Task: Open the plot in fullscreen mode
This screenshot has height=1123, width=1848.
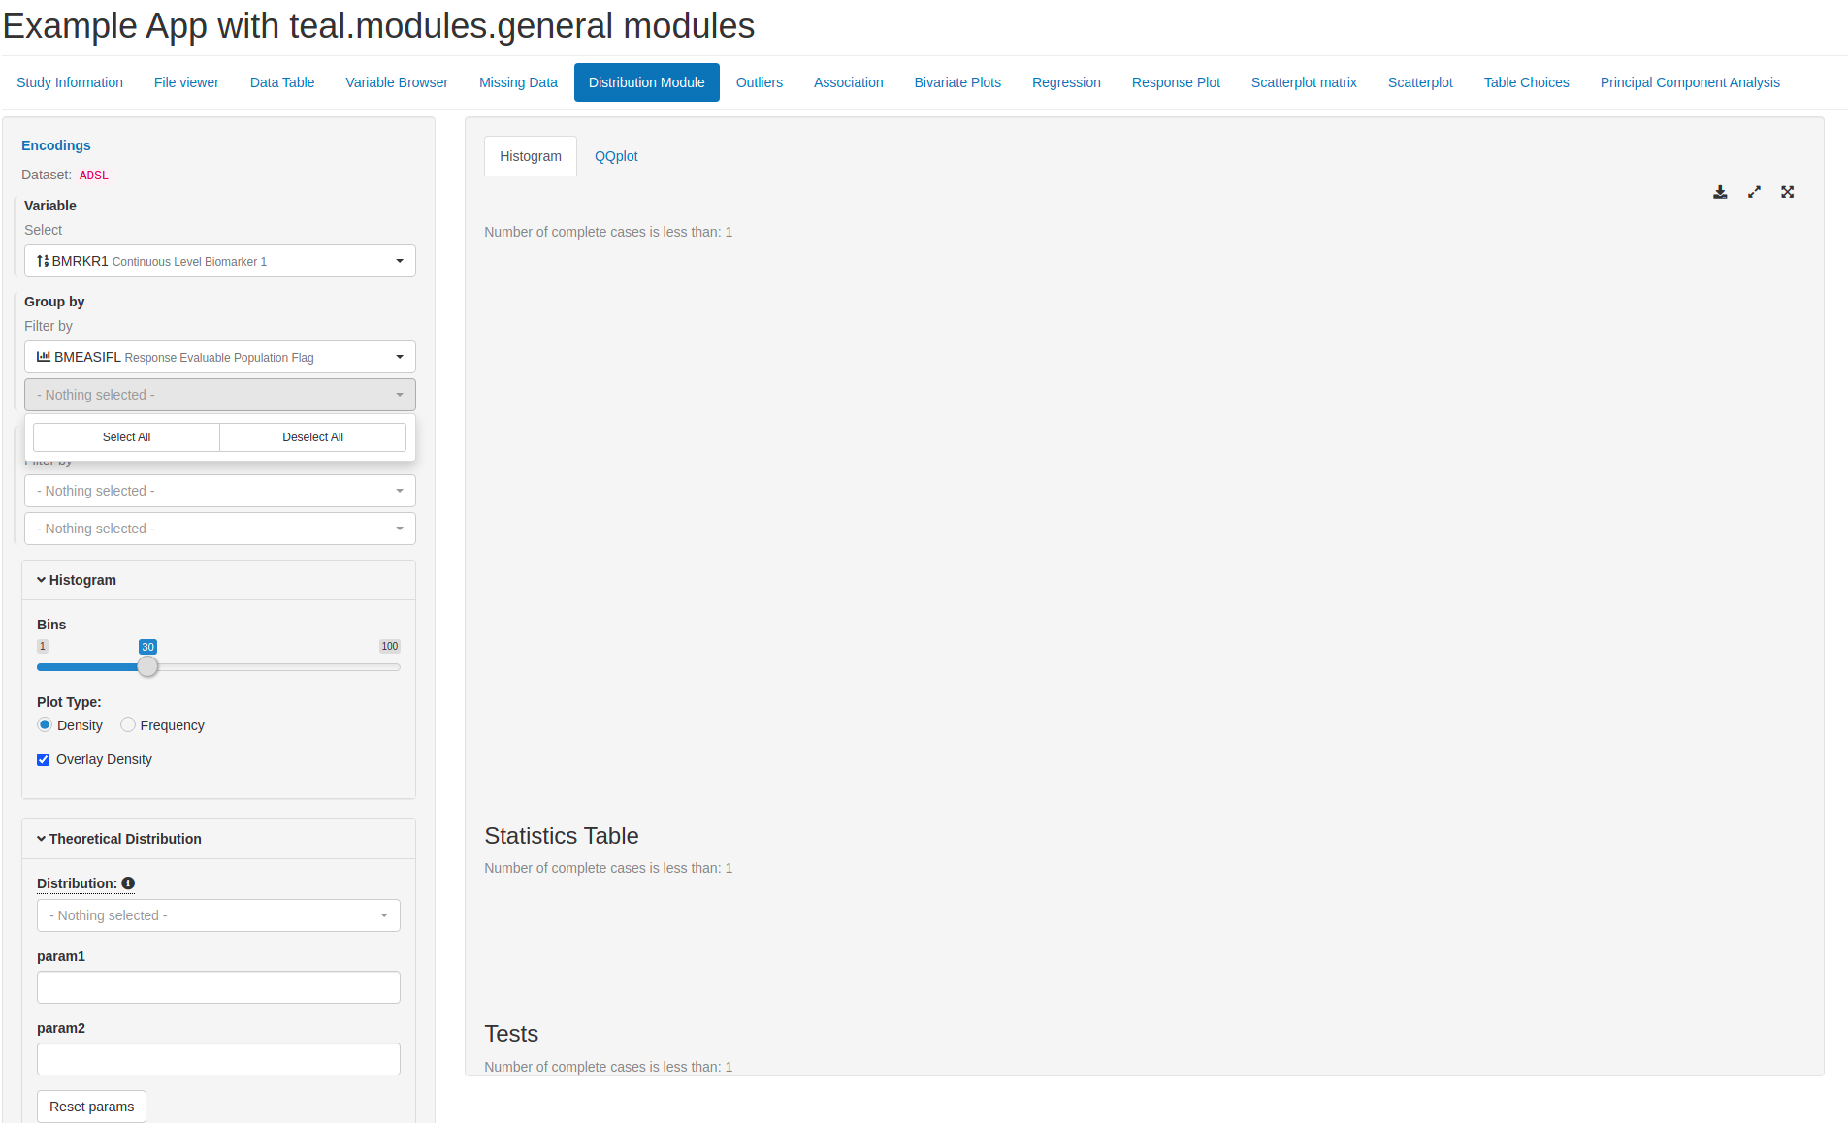Action: click(1788, 192)
